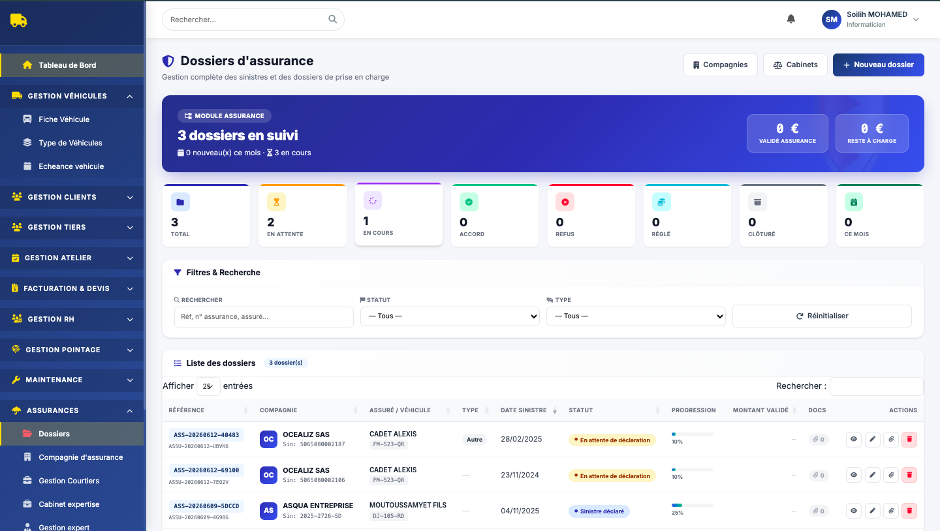The width and height of the screenshot is (940, 531).
Task: Collapse the ASSURANCES sidebar section
Action: 72,410
